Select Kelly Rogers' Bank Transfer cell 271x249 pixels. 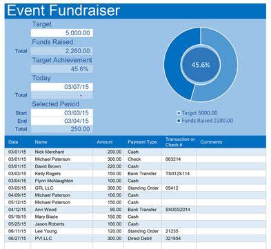pyautogui.click(x=143, y=174)
